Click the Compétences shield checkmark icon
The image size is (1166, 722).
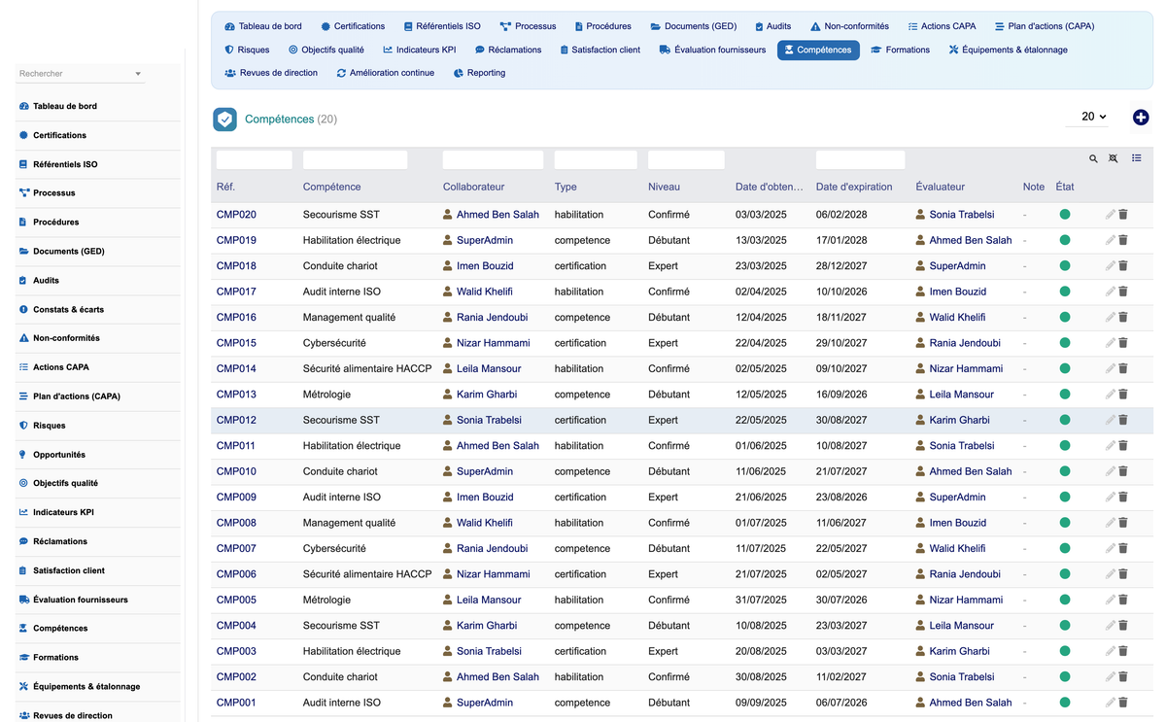click(x=224, y=119)
